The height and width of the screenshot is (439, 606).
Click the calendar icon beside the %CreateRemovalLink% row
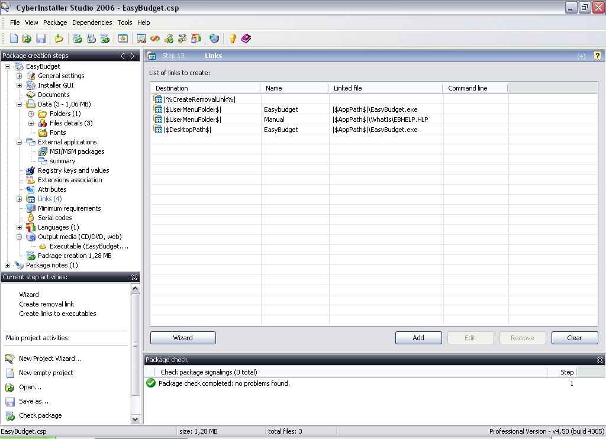point(157,99)
